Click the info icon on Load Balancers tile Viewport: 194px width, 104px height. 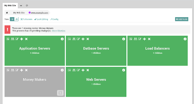click(185, 39)
